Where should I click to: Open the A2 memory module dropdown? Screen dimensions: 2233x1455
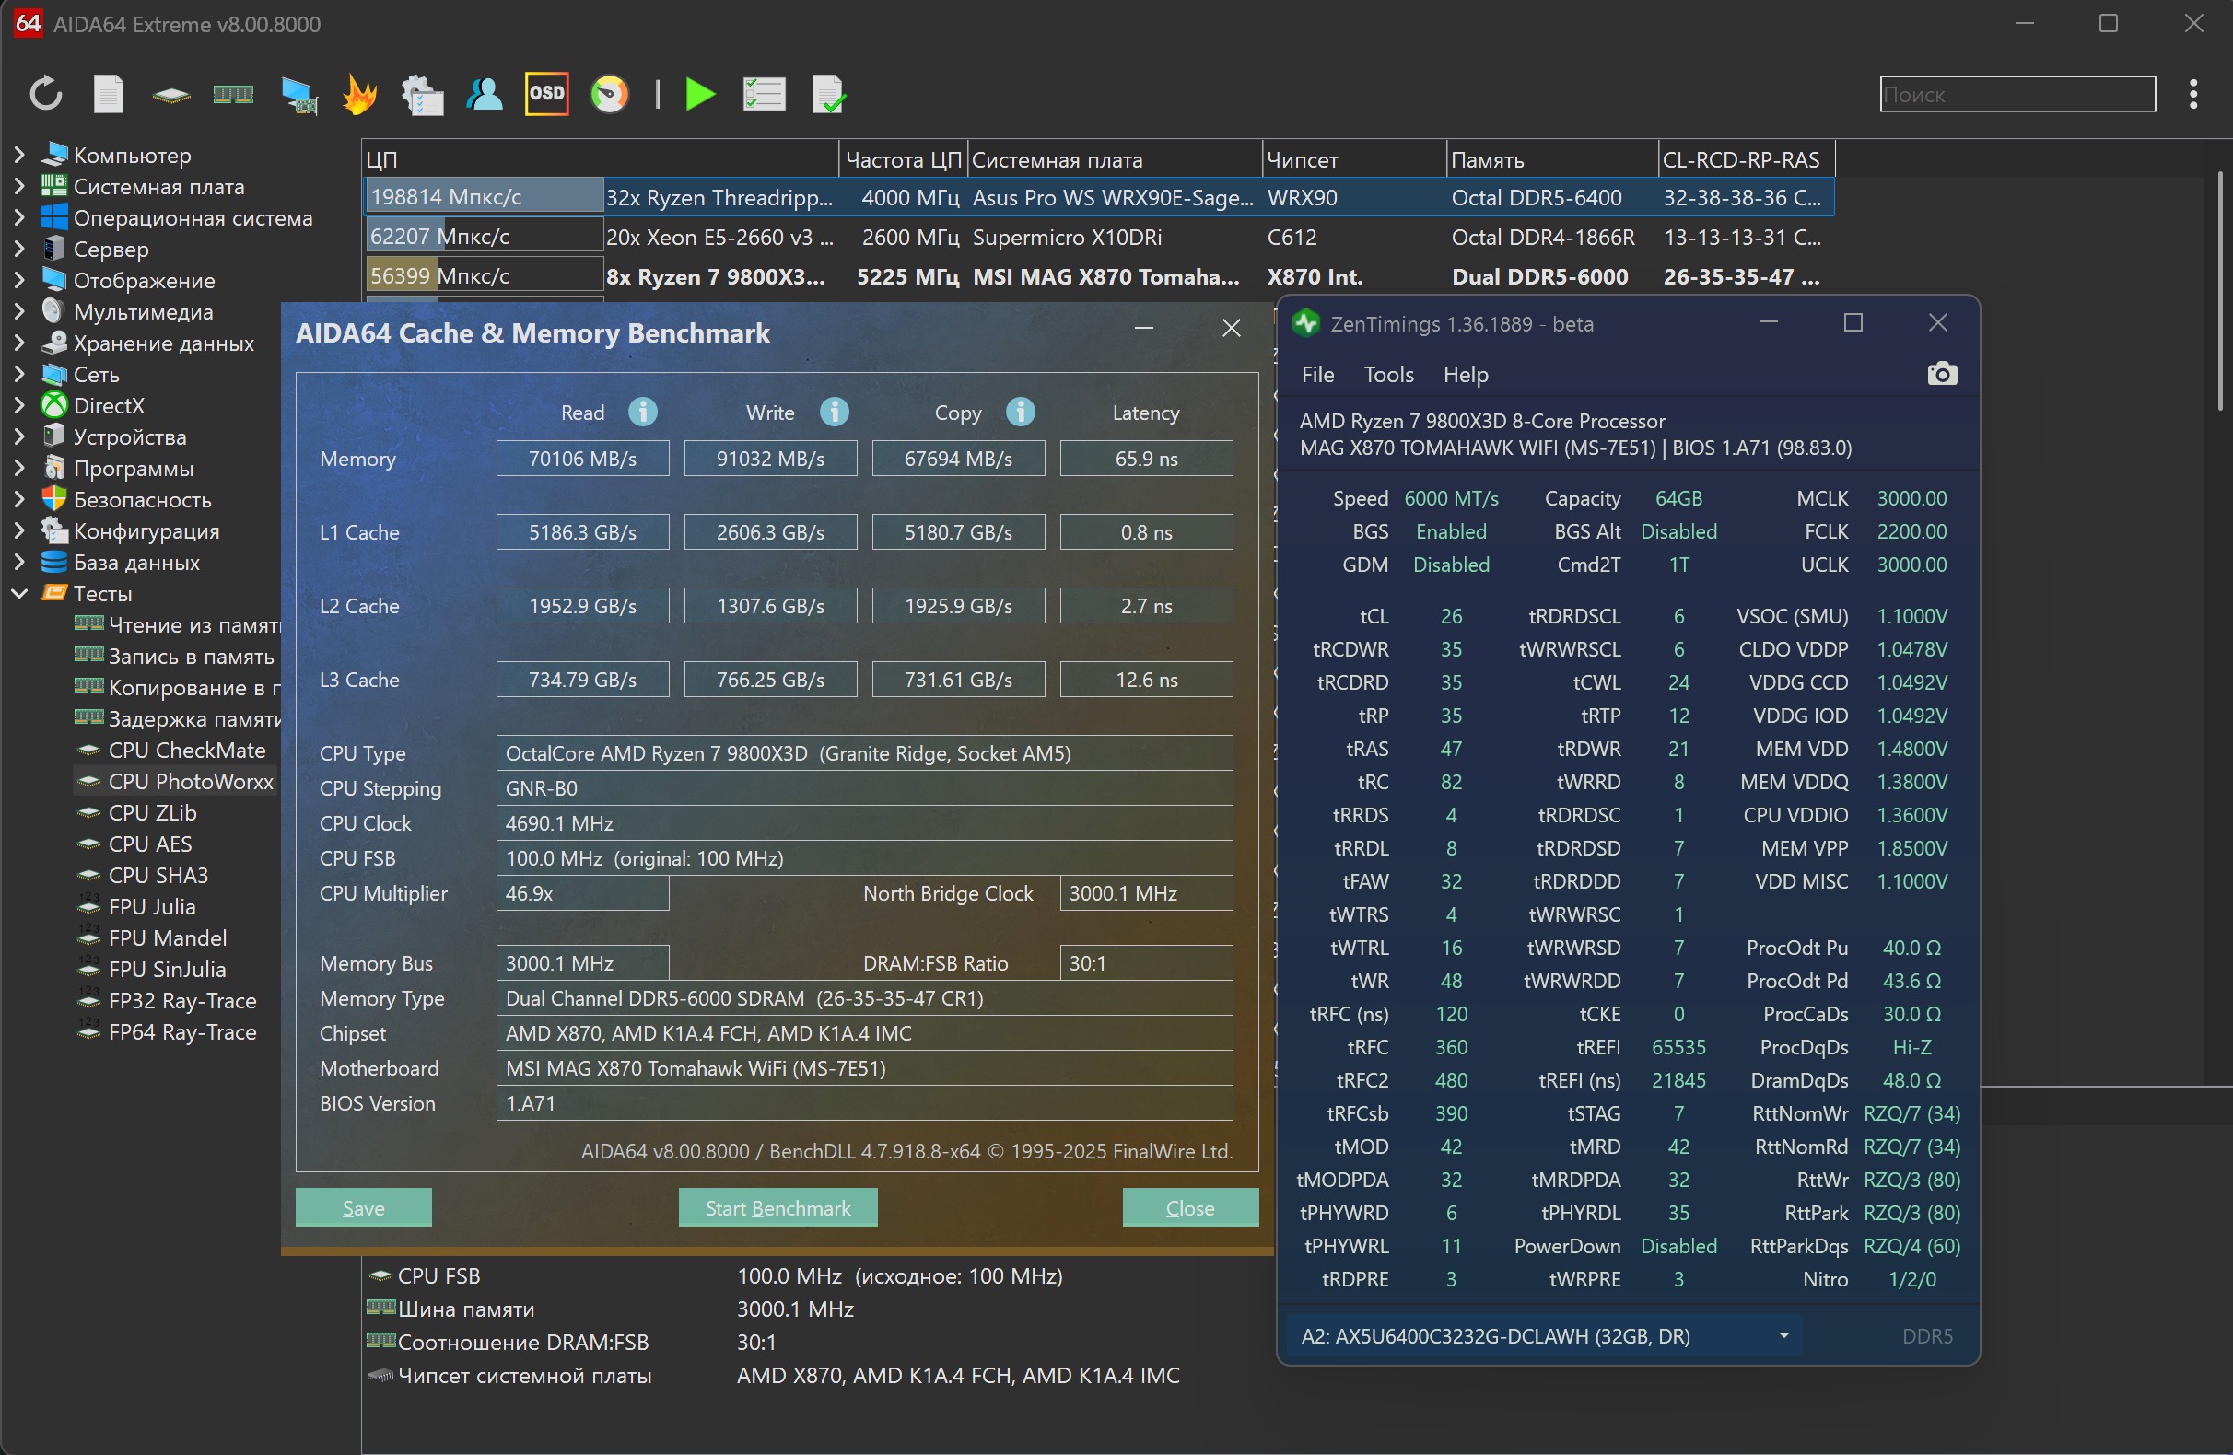click(x=1783, y=1336)
